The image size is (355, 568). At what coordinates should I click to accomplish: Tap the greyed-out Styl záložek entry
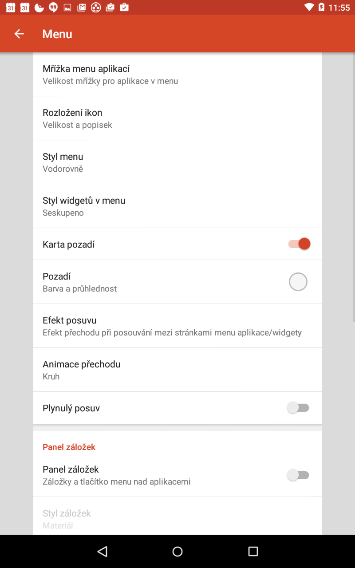(177, 516)
